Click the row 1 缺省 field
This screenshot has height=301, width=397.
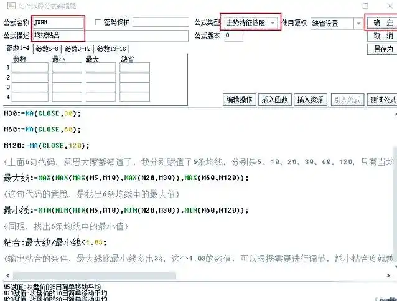134,67
